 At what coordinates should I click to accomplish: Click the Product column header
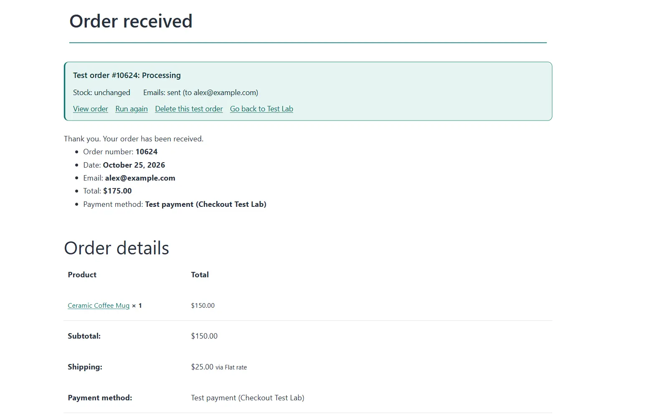click(x=82, y=275)
